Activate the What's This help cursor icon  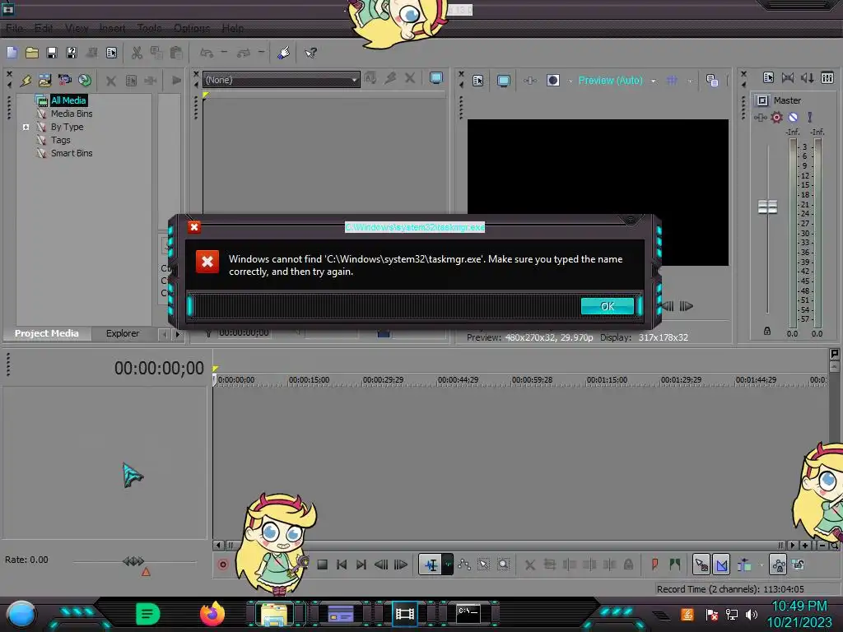pyautogui.click(x=310, y=53)
